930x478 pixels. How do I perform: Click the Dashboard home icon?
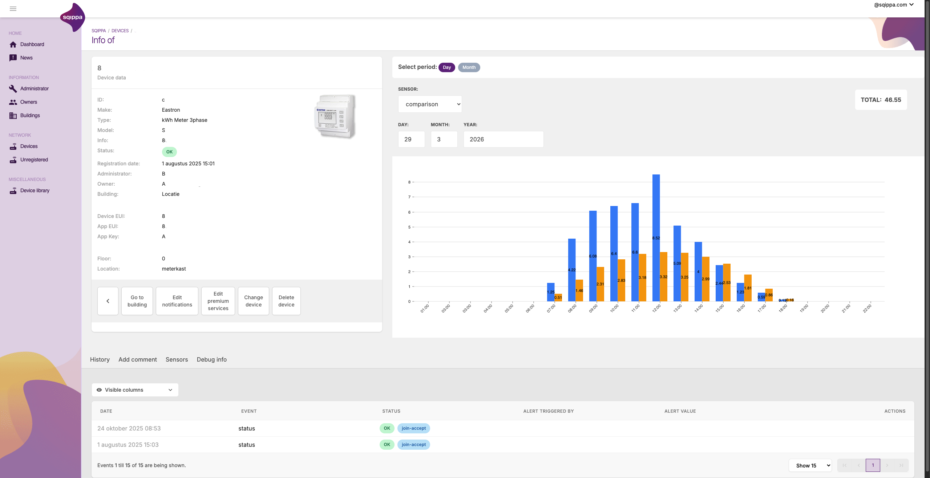(x=13, y=44)
